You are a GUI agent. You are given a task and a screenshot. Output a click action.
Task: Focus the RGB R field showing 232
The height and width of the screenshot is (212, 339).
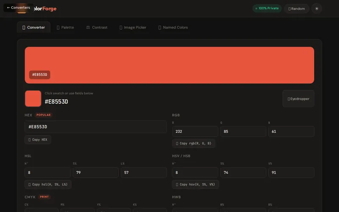point(195,131)
